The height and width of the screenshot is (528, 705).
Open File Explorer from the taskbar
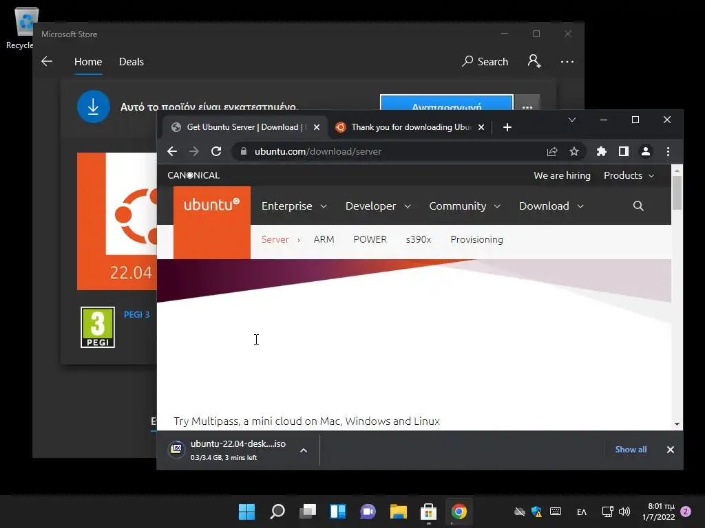coord(399,511)
